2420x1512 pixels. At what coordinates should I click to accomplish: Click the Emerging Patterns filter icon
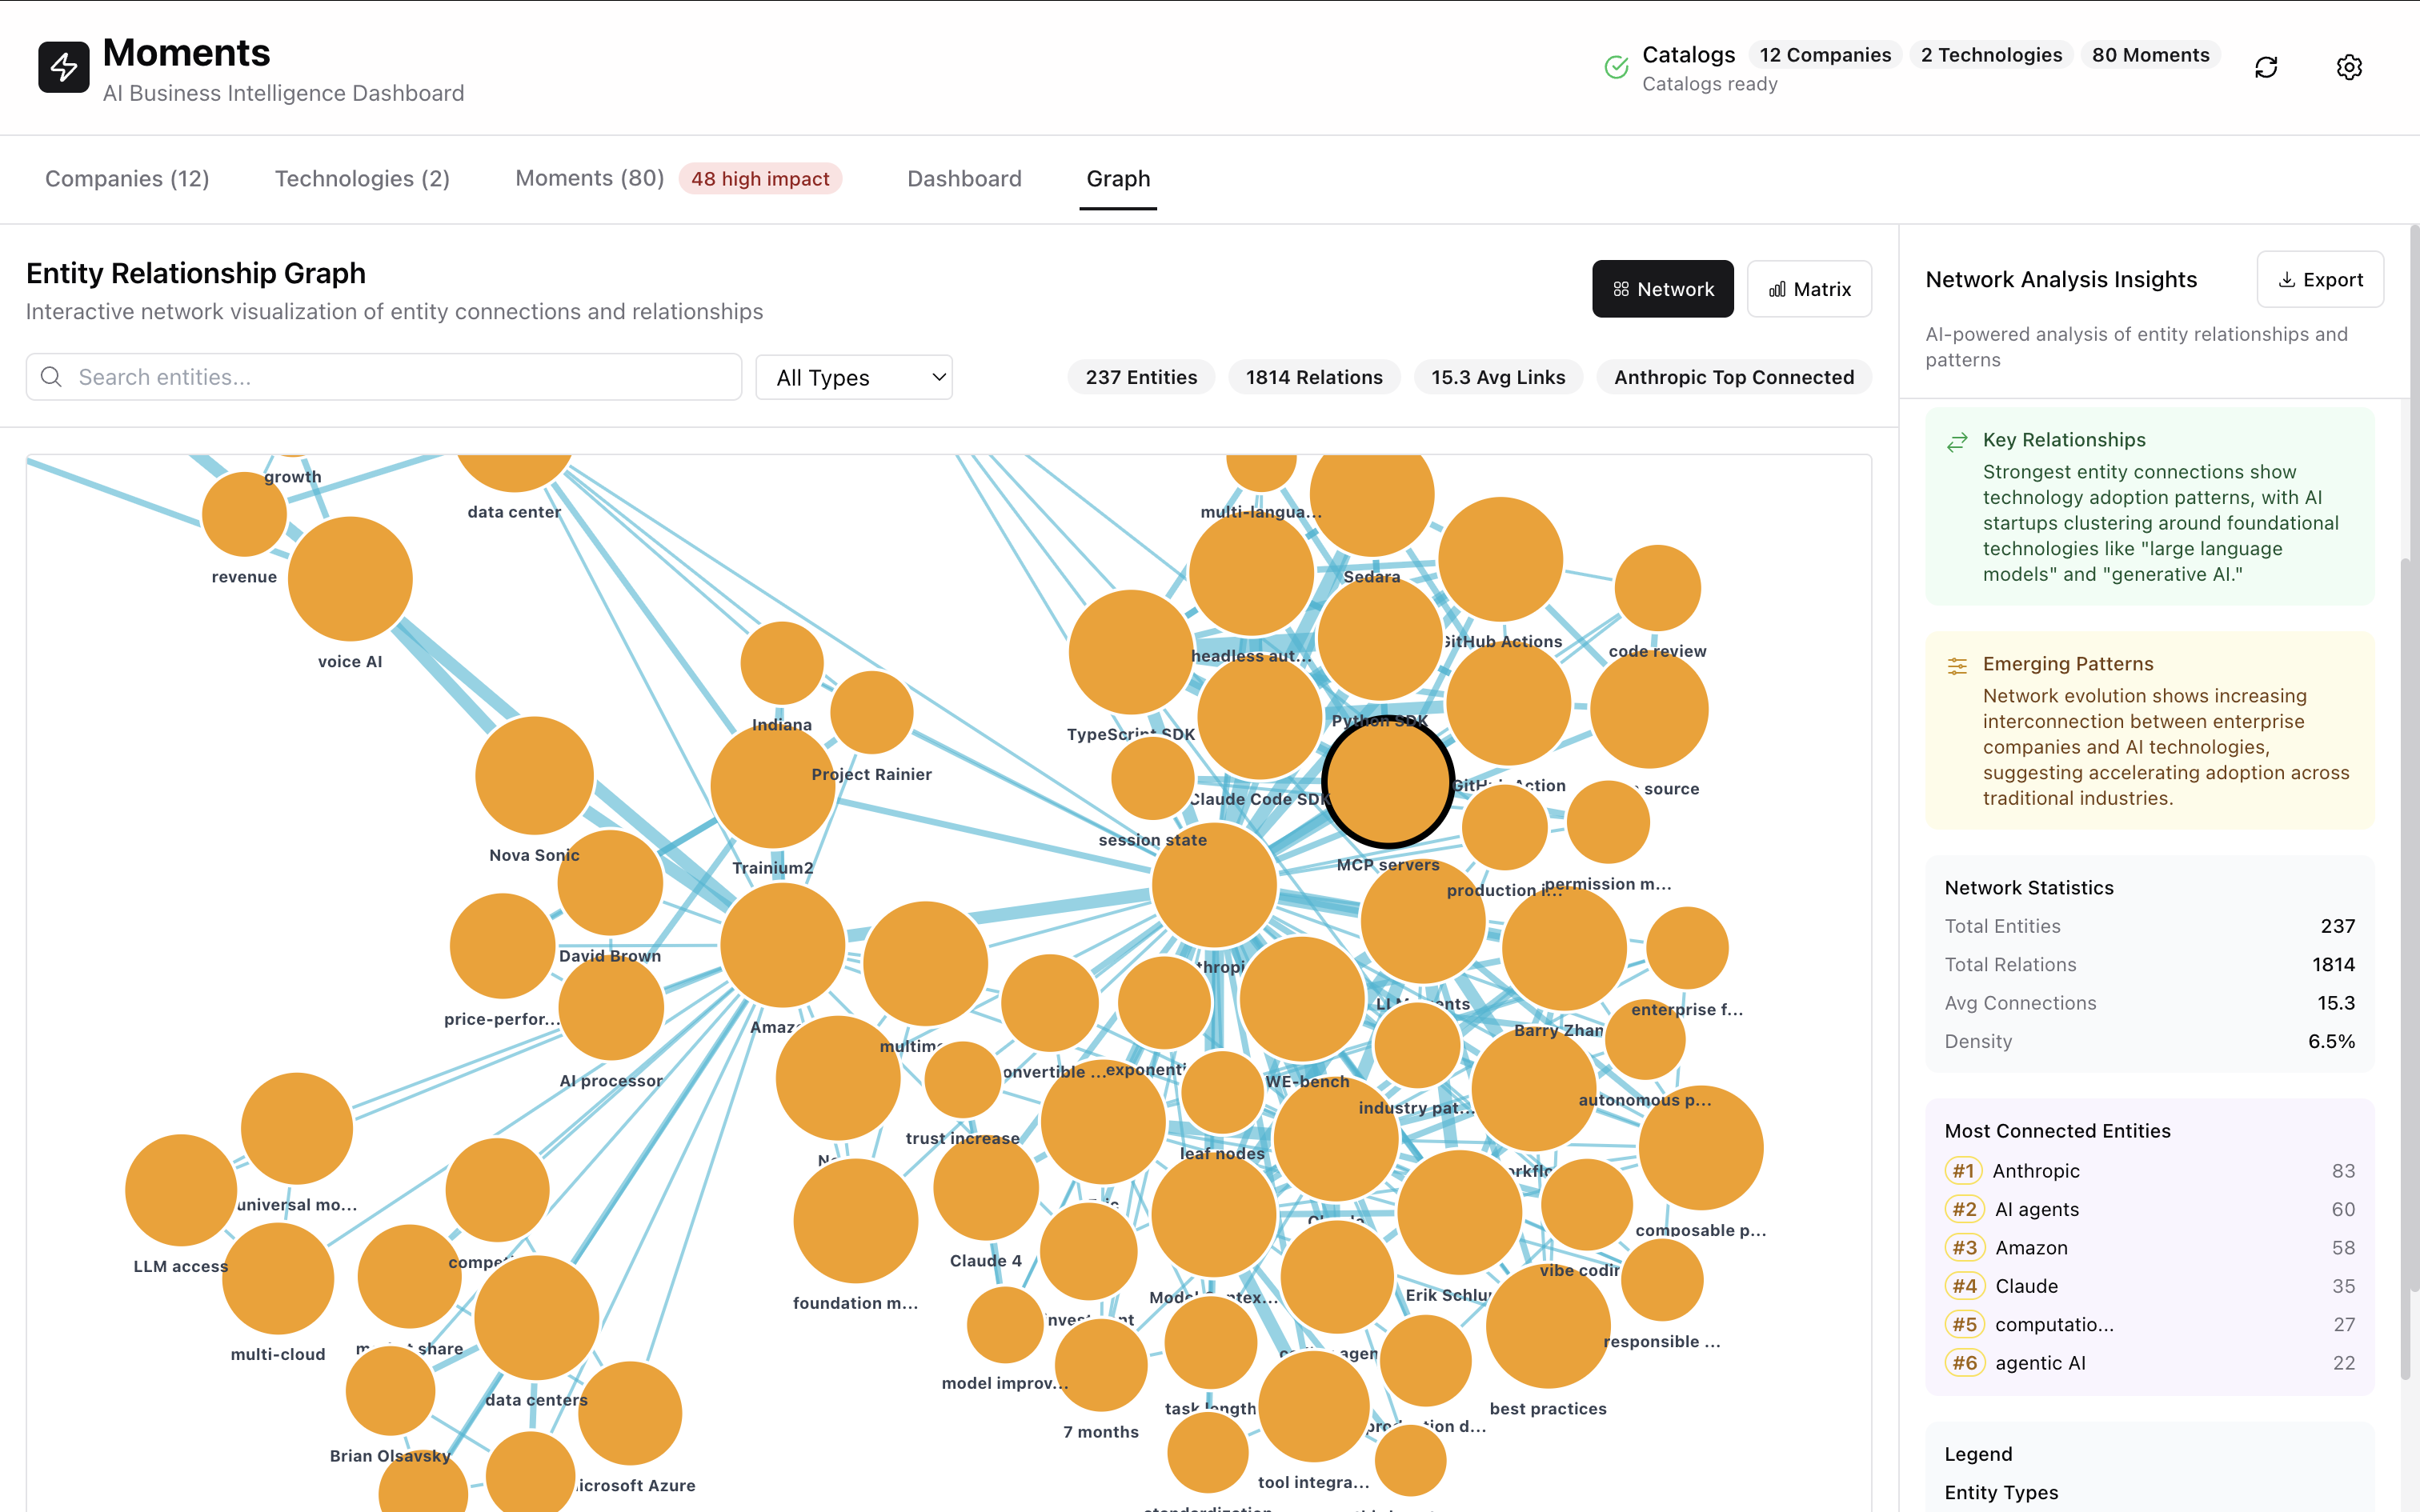(x=1957, y=664)
